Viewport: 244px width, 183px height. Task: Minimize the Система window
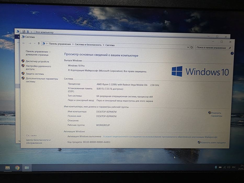click(x=213, y=41)
